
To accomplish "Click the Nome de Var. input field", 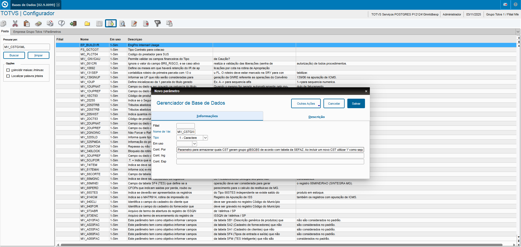I will [186, 132].
